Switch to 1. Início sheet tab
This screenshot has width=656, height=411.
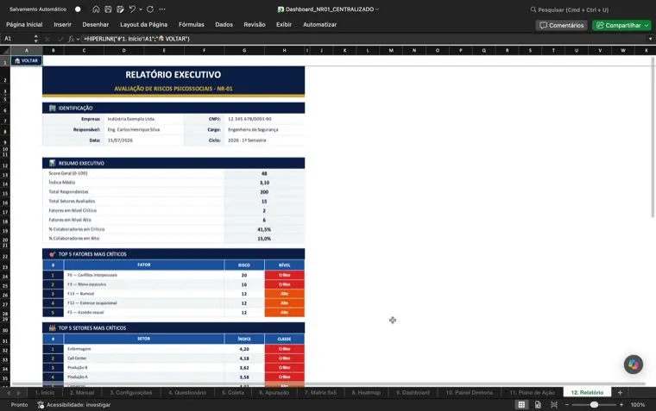[x=44, y=393]
